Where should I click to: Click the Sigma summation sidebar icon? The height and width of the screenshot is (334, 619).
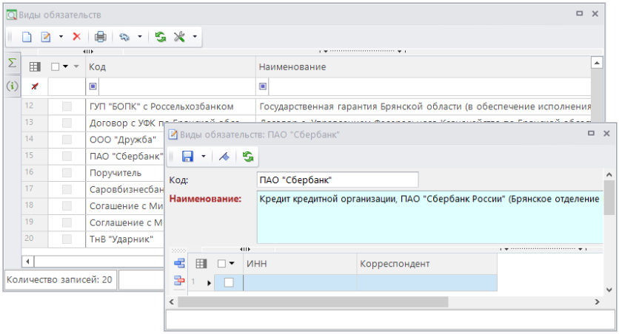point(12,64)
